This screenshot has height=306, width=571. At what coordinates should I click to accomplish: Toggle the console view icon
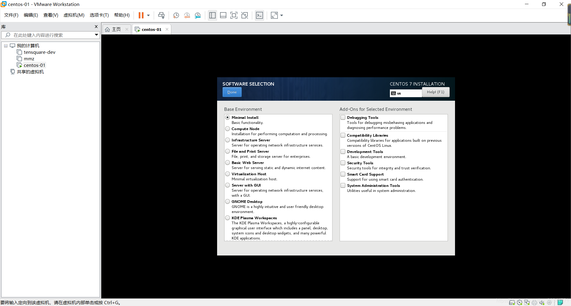tap(259, 15)
